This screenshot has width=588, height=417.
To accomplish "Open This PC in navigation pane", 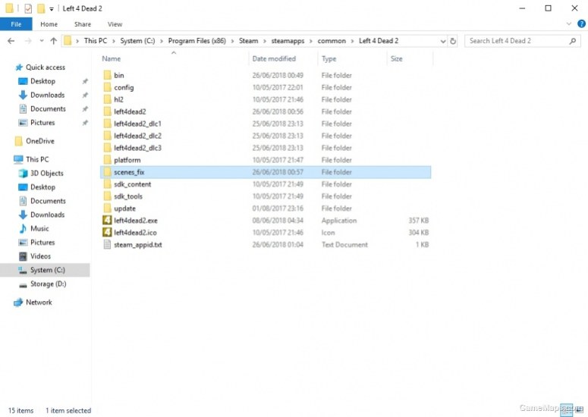I will [x=36, y=160].
